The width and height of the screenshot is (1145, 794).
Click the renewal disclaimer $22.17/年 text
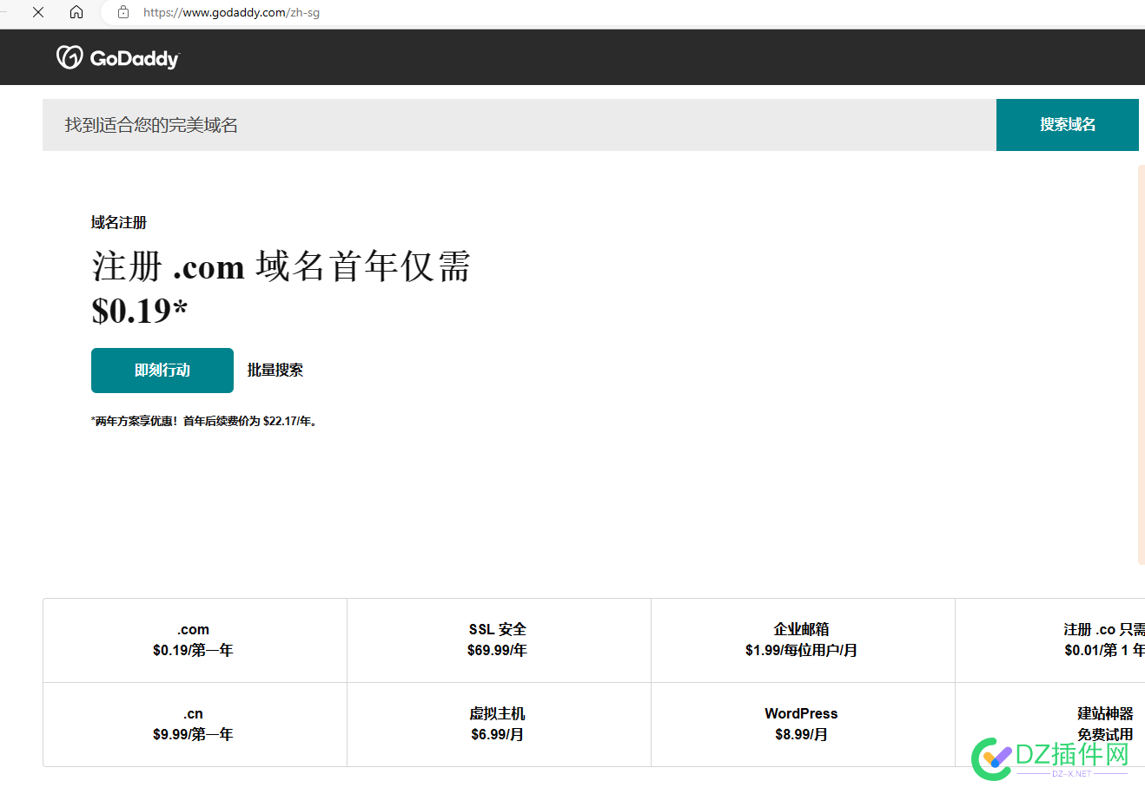204,421
